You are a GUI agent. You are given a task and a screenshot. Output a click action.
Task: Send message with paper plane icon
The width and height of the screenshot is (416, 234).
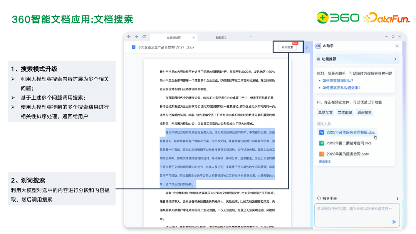pos(394,222)
